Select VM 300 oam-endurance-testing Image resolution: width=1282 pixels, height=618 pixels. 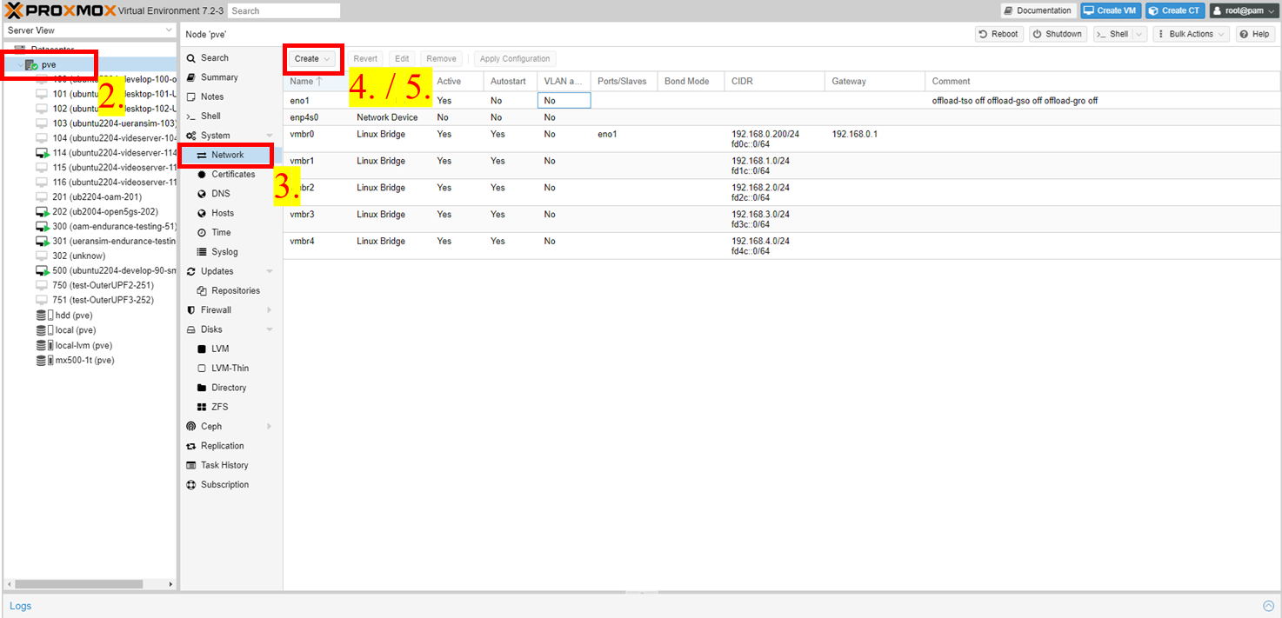click(x=104, y=227)
